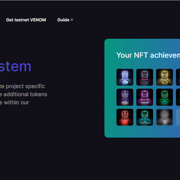Viewport: 180px width, 180px height.
Task: Select the teal-pink NFT badge in top row
Action: (x=145, y=77)
